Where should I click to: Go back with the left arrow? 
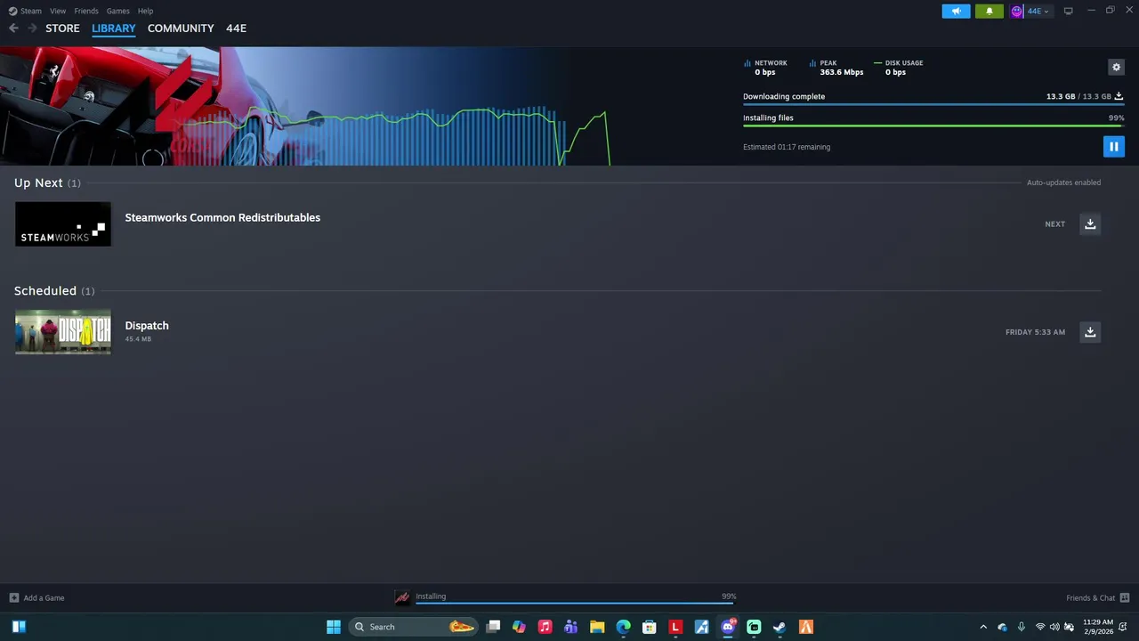tap(13, 28)
